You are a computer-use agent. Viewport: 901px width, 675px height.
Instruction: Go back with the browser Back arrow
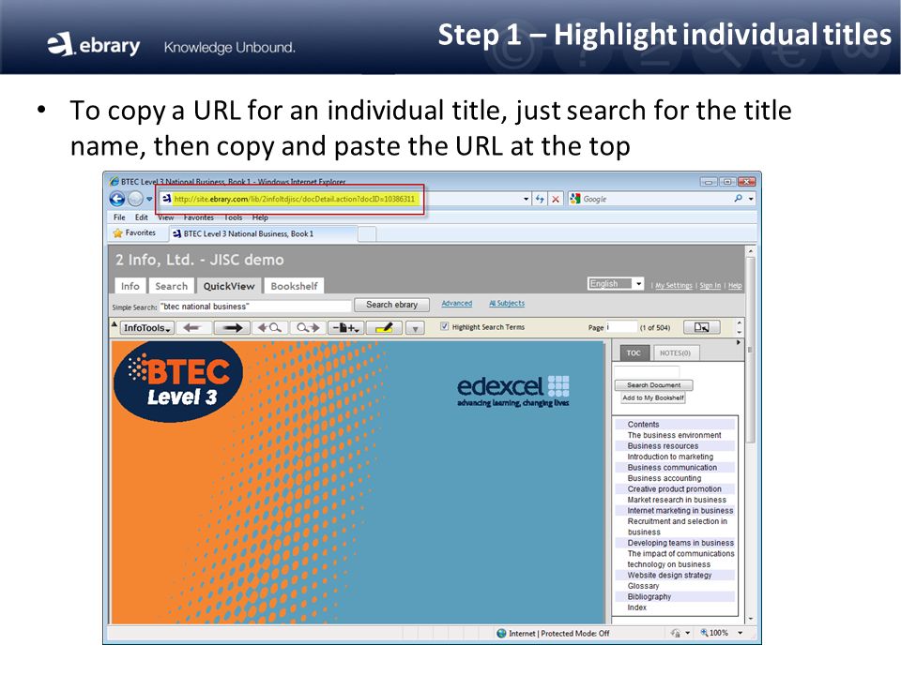[x=116, y=199]
